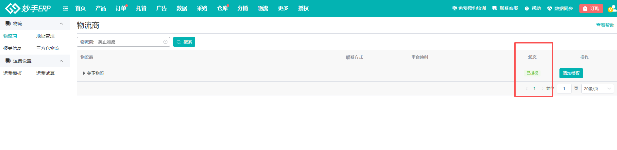Collapse the 物流 sidebar section chevron
The image size is (617, 150).
(x=61, y=24)
